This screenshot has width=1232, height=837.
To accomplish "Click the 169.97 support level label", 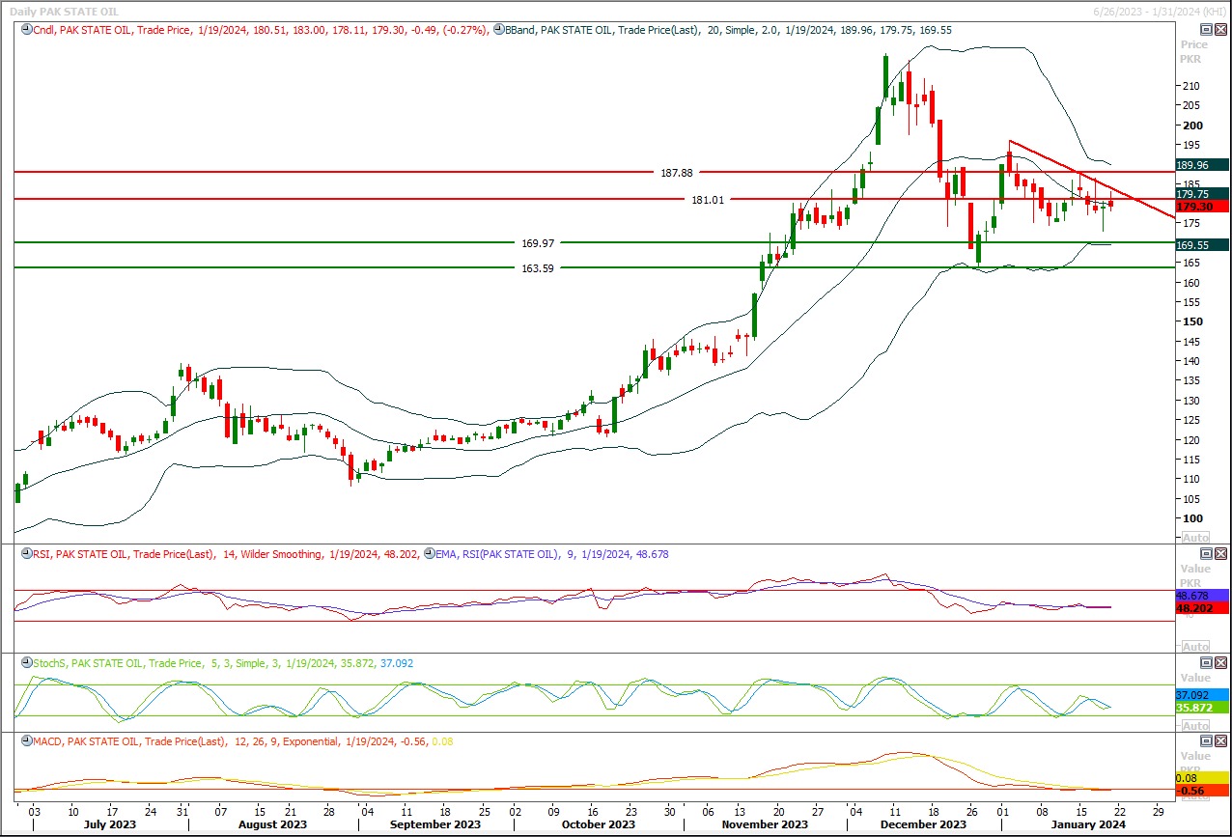I will (x=537, y=243).
